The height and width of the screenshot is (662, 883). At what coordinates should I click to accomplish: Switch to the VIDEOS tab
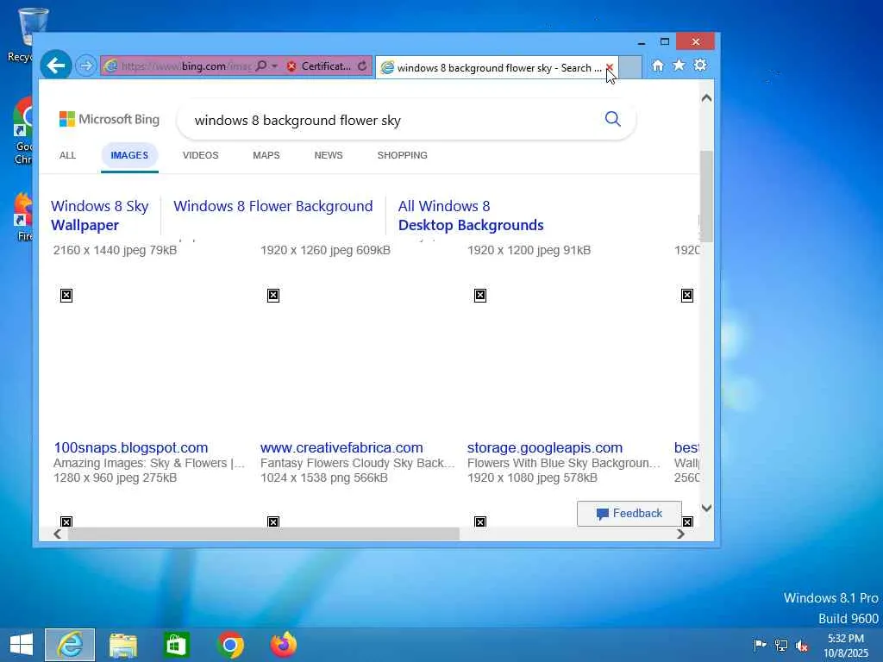(200, 155)
